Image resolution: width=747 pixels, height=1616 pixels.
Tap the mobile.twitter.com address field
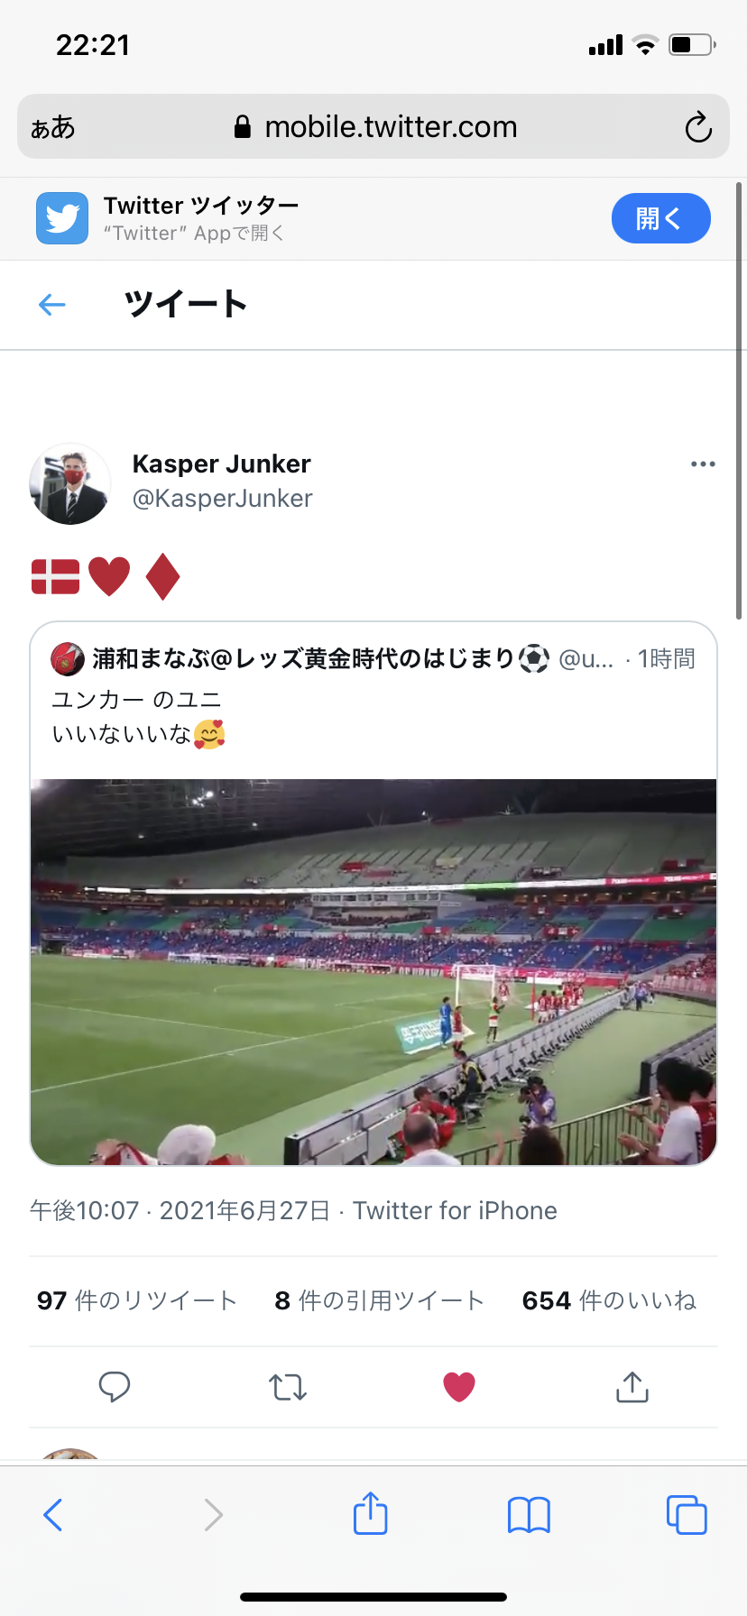tap(373, 126)
